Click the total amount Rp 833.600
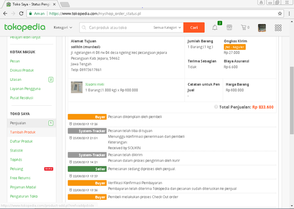The image size is (294, 209). (x=263, y=107)
